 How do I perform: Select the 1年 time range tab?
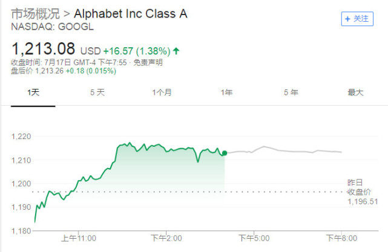click(x=226, y=92)
